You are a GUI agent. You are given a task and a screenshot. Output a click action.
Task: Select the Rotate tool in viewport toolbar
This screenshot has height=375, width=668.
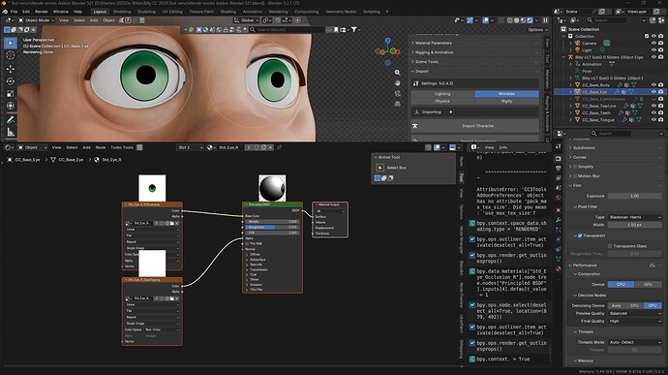coord(11,81)
